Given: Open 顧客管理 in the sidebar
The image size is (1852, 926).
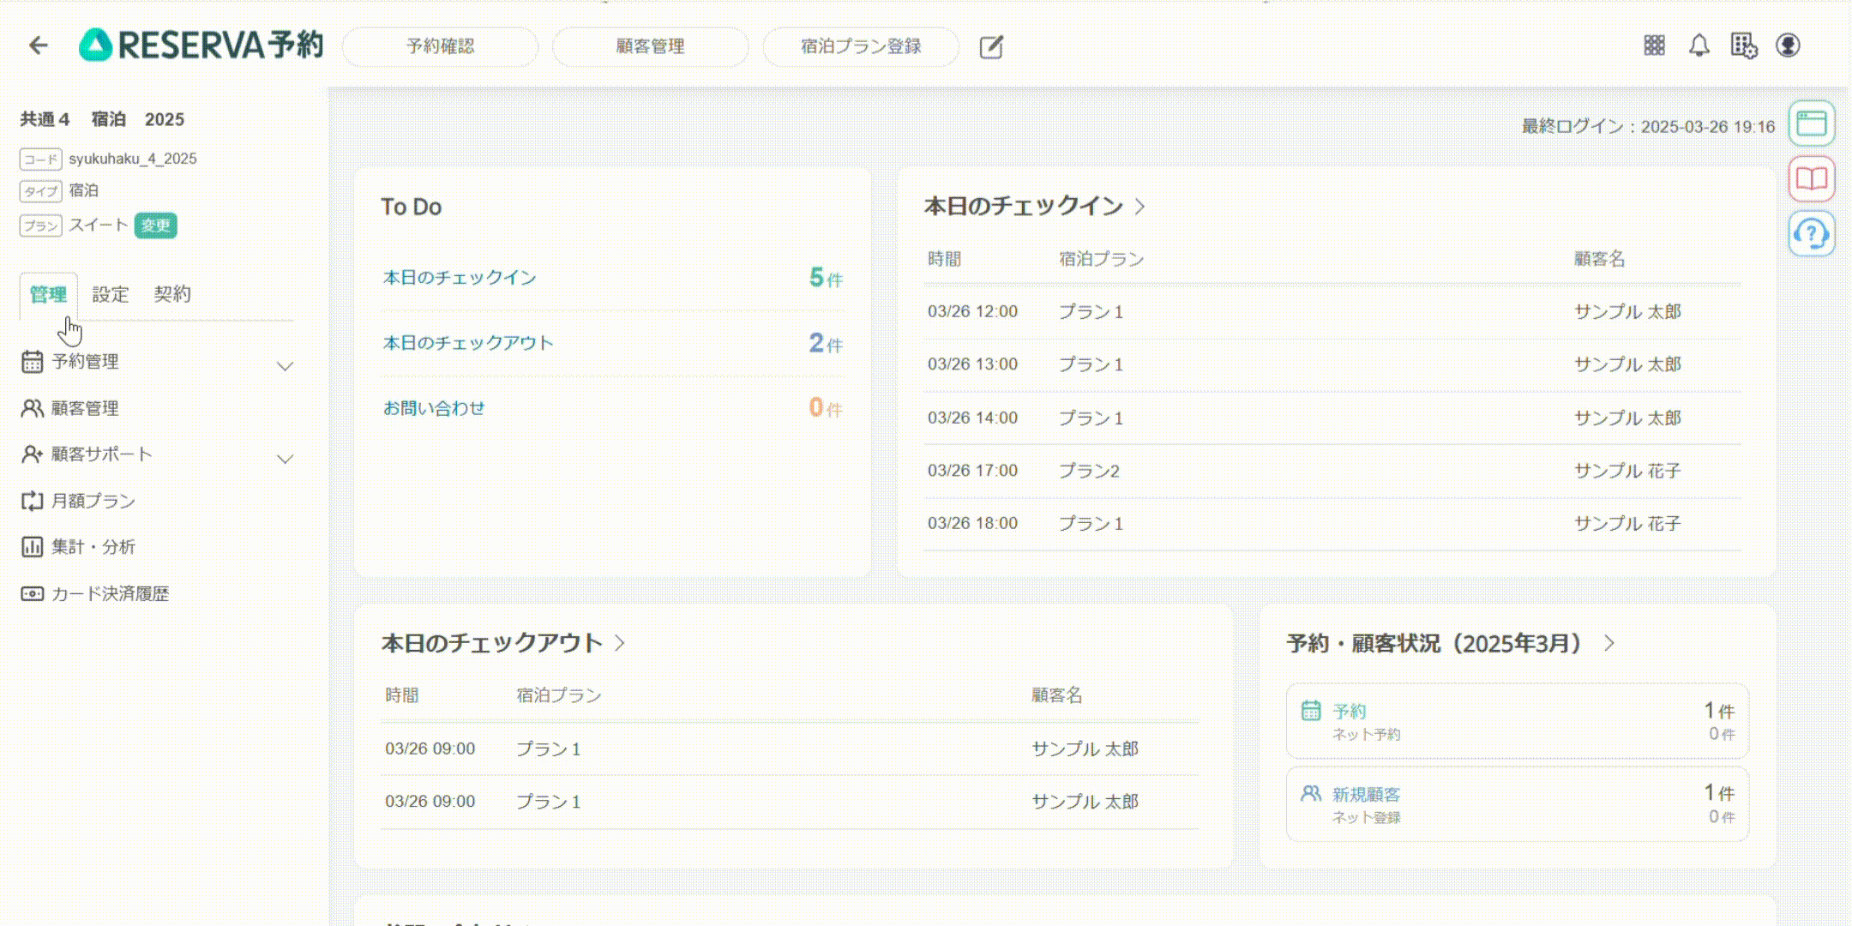Looking at the screenshot, I should tap(85, 408).
